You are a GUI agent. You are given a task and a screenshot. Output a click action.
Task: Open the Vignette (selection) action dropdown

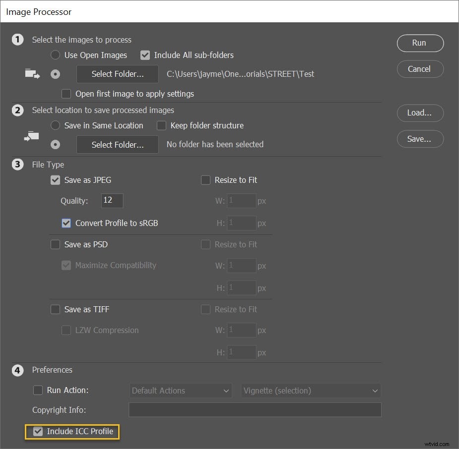click(311, 391)
